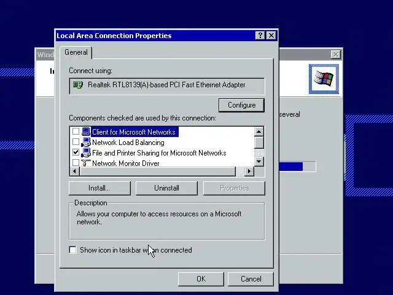Click the question mark help button in title bar
Viewport: 393px width, 295px height.
[x=260, y=36]
